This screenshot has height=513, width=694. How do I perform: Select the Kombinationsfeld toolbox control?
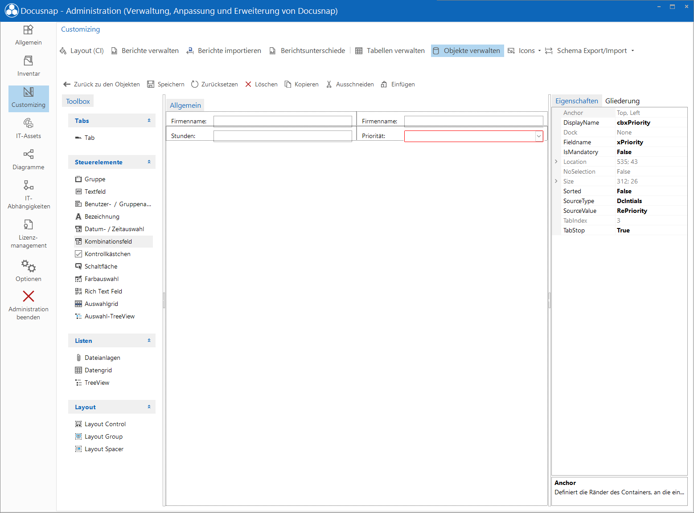[x=114, y=241]
